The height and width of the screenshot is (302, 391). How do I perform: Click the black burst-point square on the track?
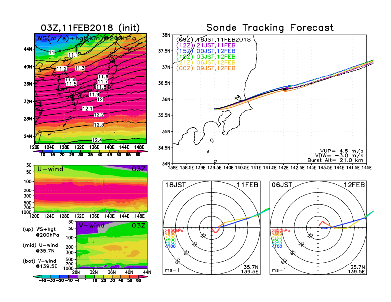tap(284, 89)
